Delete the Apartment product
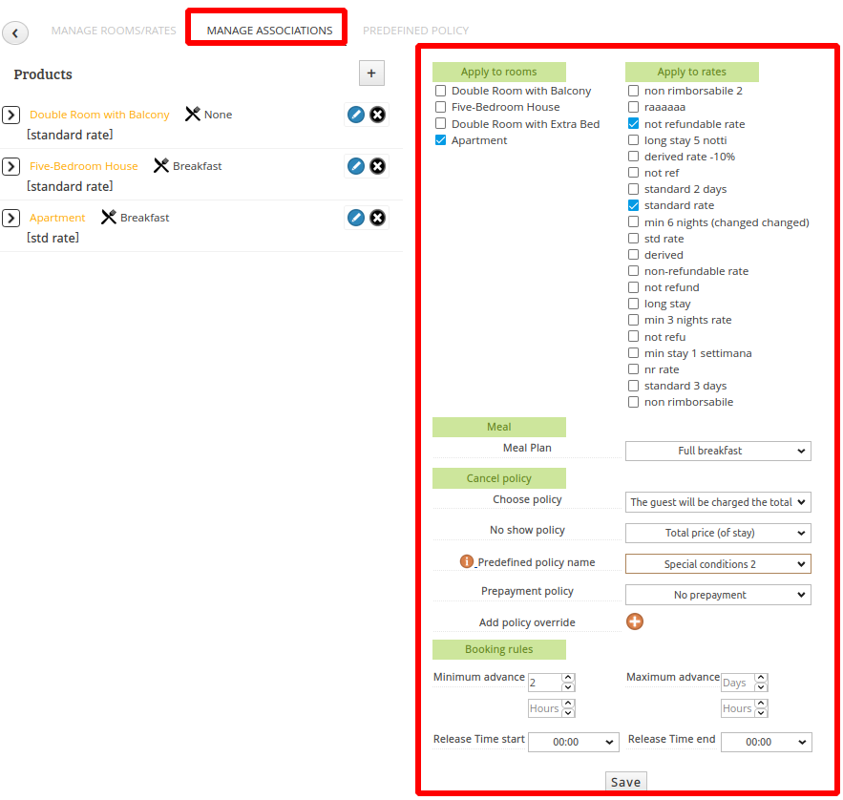Screen dimensions: 843x800 [x=377, y=218]
